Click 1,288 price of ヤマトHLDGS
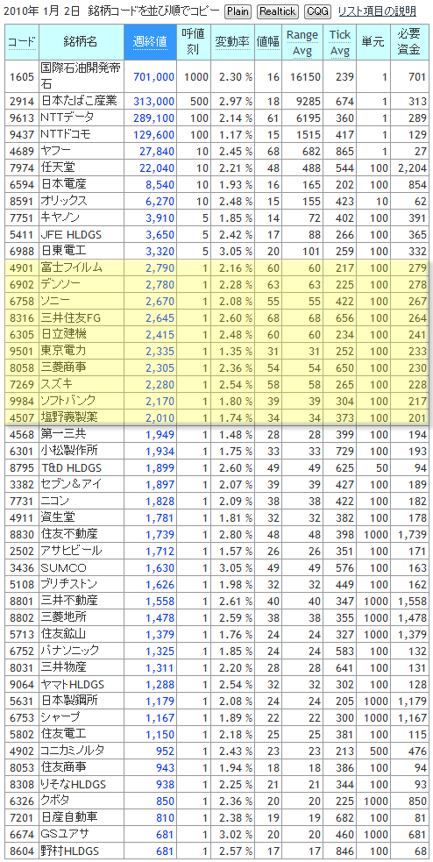Screen dimensions: 433x862 coord(160,683)
